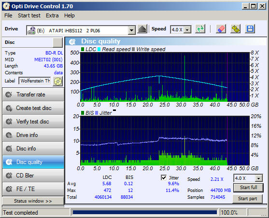
Task: Open the CD Bler test
Action: click(x=33, y=176)
